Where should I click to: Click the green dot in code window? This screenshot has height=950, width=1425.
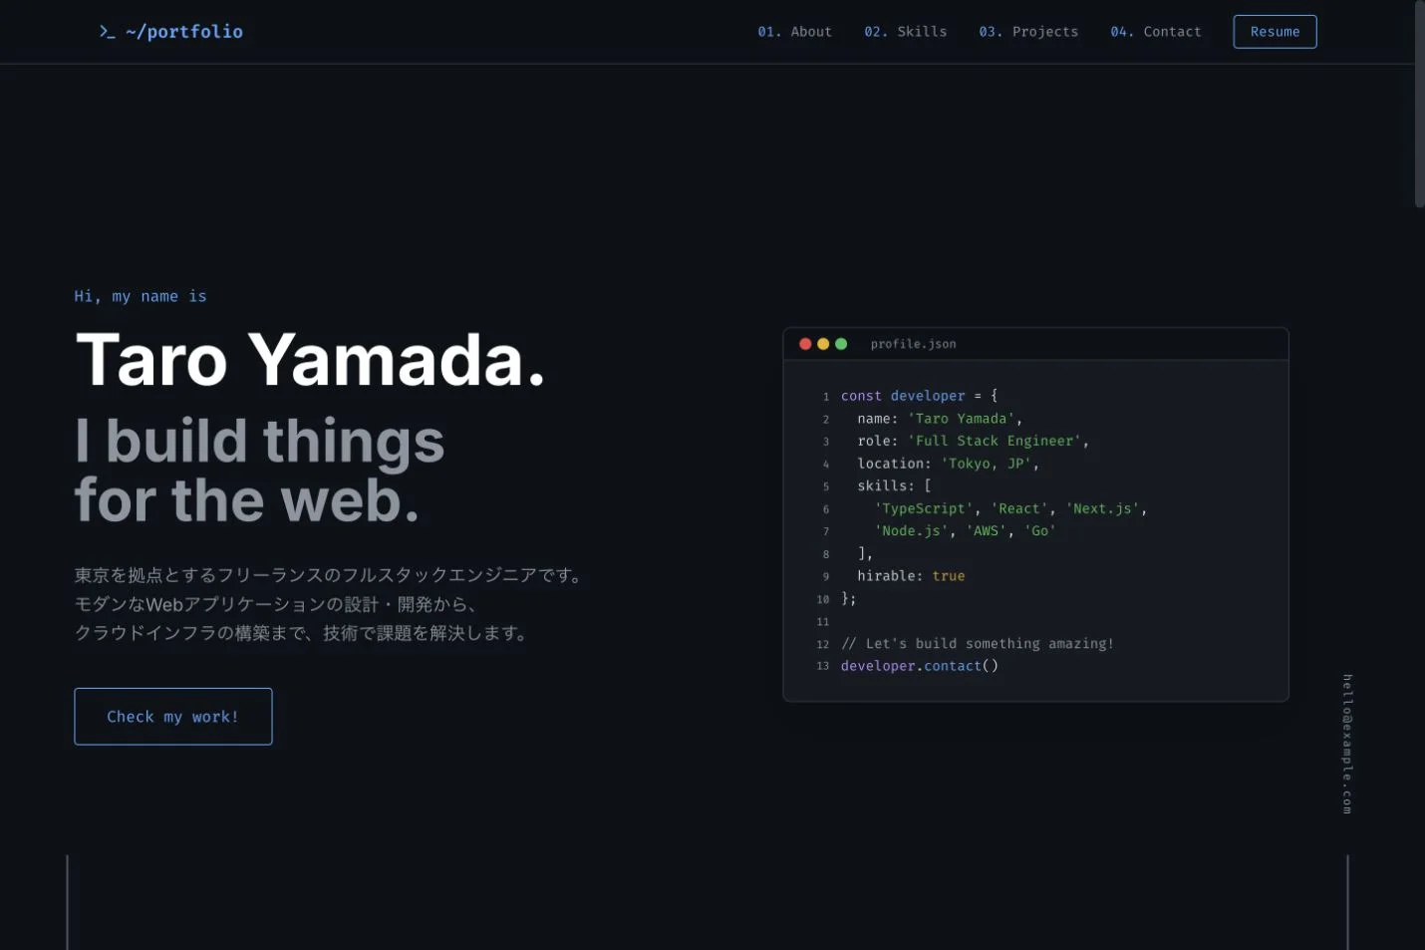click(x=841, y=344)
